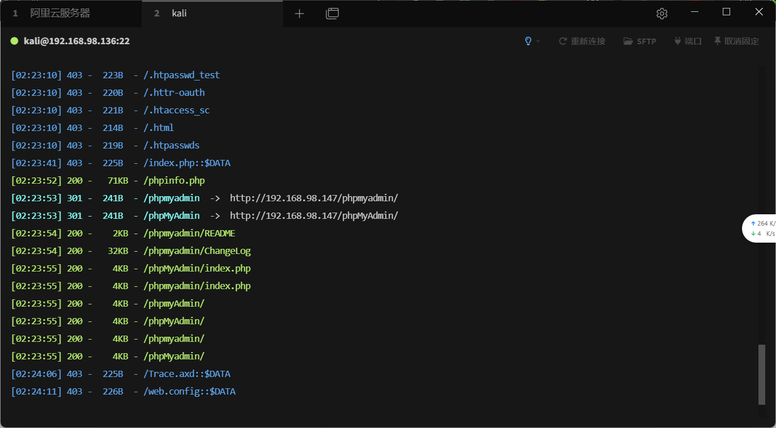Click unpin (取消固定) button
Image resolution: width=776 pixels, height=428 pixels.
click(736, 41)
